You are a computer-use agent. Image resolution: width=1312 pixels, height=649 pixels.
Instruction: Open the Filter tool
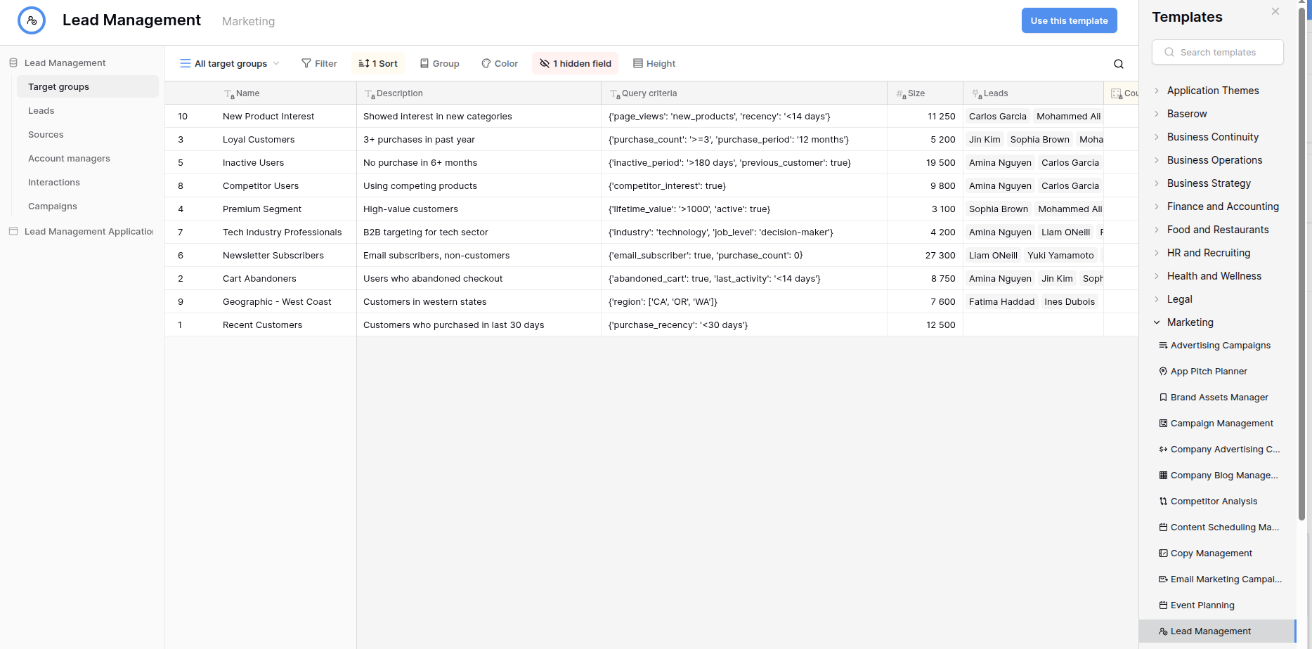(319, 63)
